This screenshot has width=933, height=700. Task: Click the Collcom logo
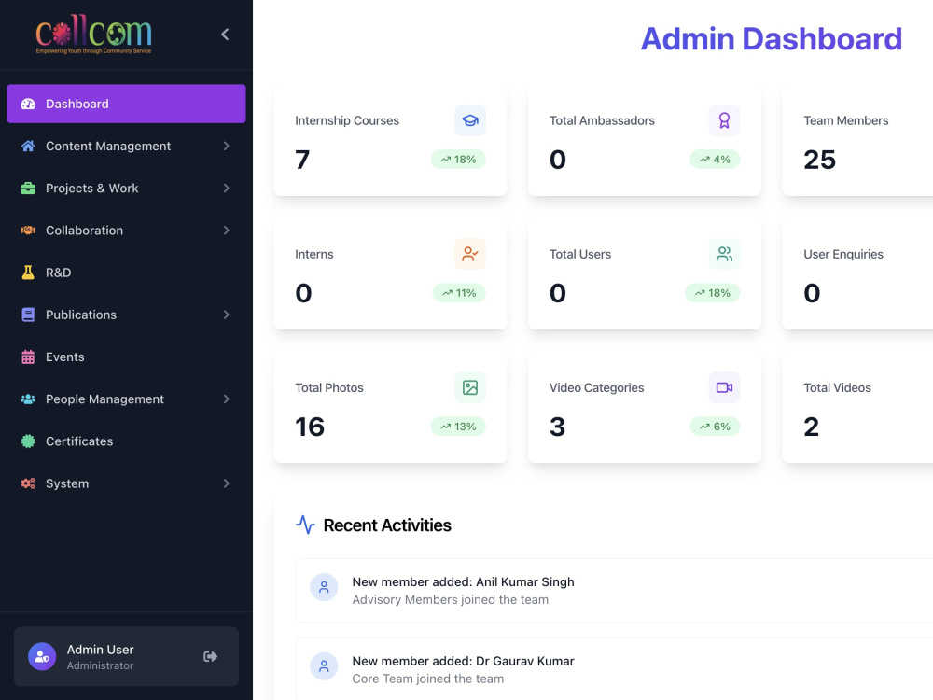point(93,35)
